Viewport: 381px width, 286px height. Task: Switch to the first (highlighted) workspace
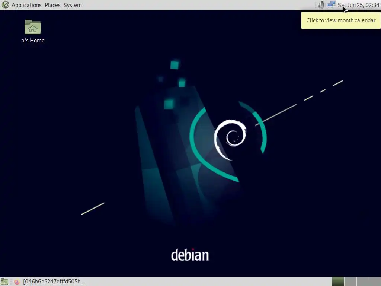(x=338, y=282)
